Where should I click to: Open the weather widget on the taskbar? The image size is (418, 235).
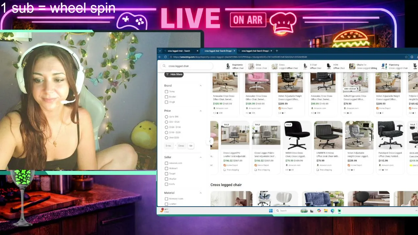(x=164, y=211)
